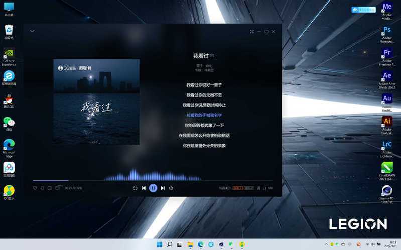Select the Adobe Audition desktop icon
Image resolution: width=401 pixels, height=250 pixels.
click(x=387, y=103)
